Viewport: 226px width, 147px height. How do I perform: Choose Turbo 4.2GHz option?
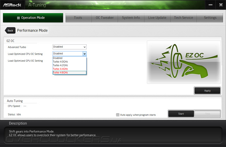coord(70,65)
